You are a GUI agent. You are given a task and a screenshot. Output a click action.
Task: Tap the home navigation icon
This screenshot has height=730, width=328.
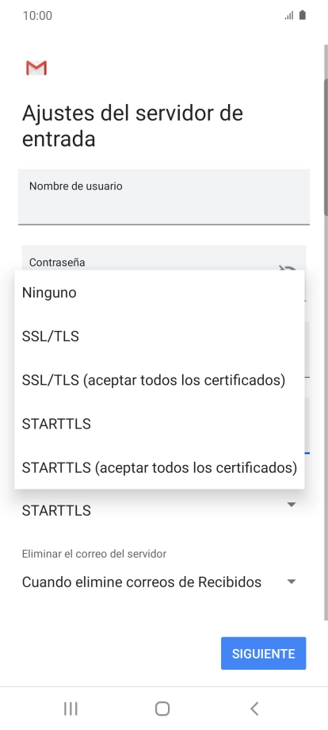[162, 709]
